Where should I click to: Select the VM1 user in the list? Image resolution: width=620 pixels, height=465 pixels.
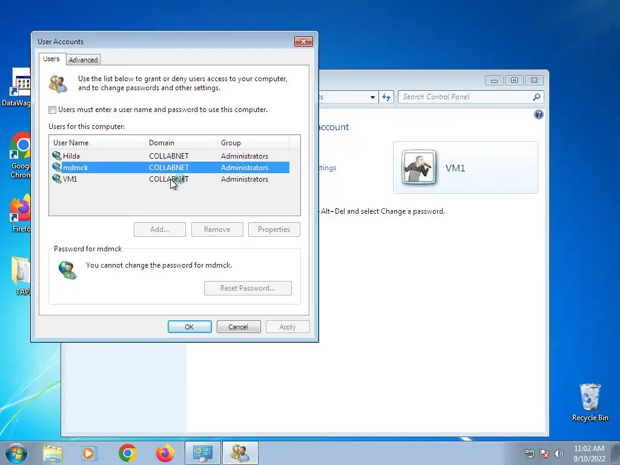tap(170, 179)
